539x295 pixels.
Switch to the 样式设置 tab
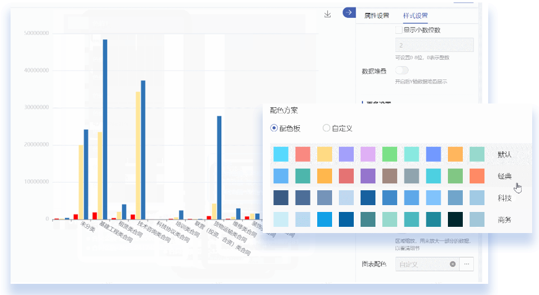(x=415, y=16)
